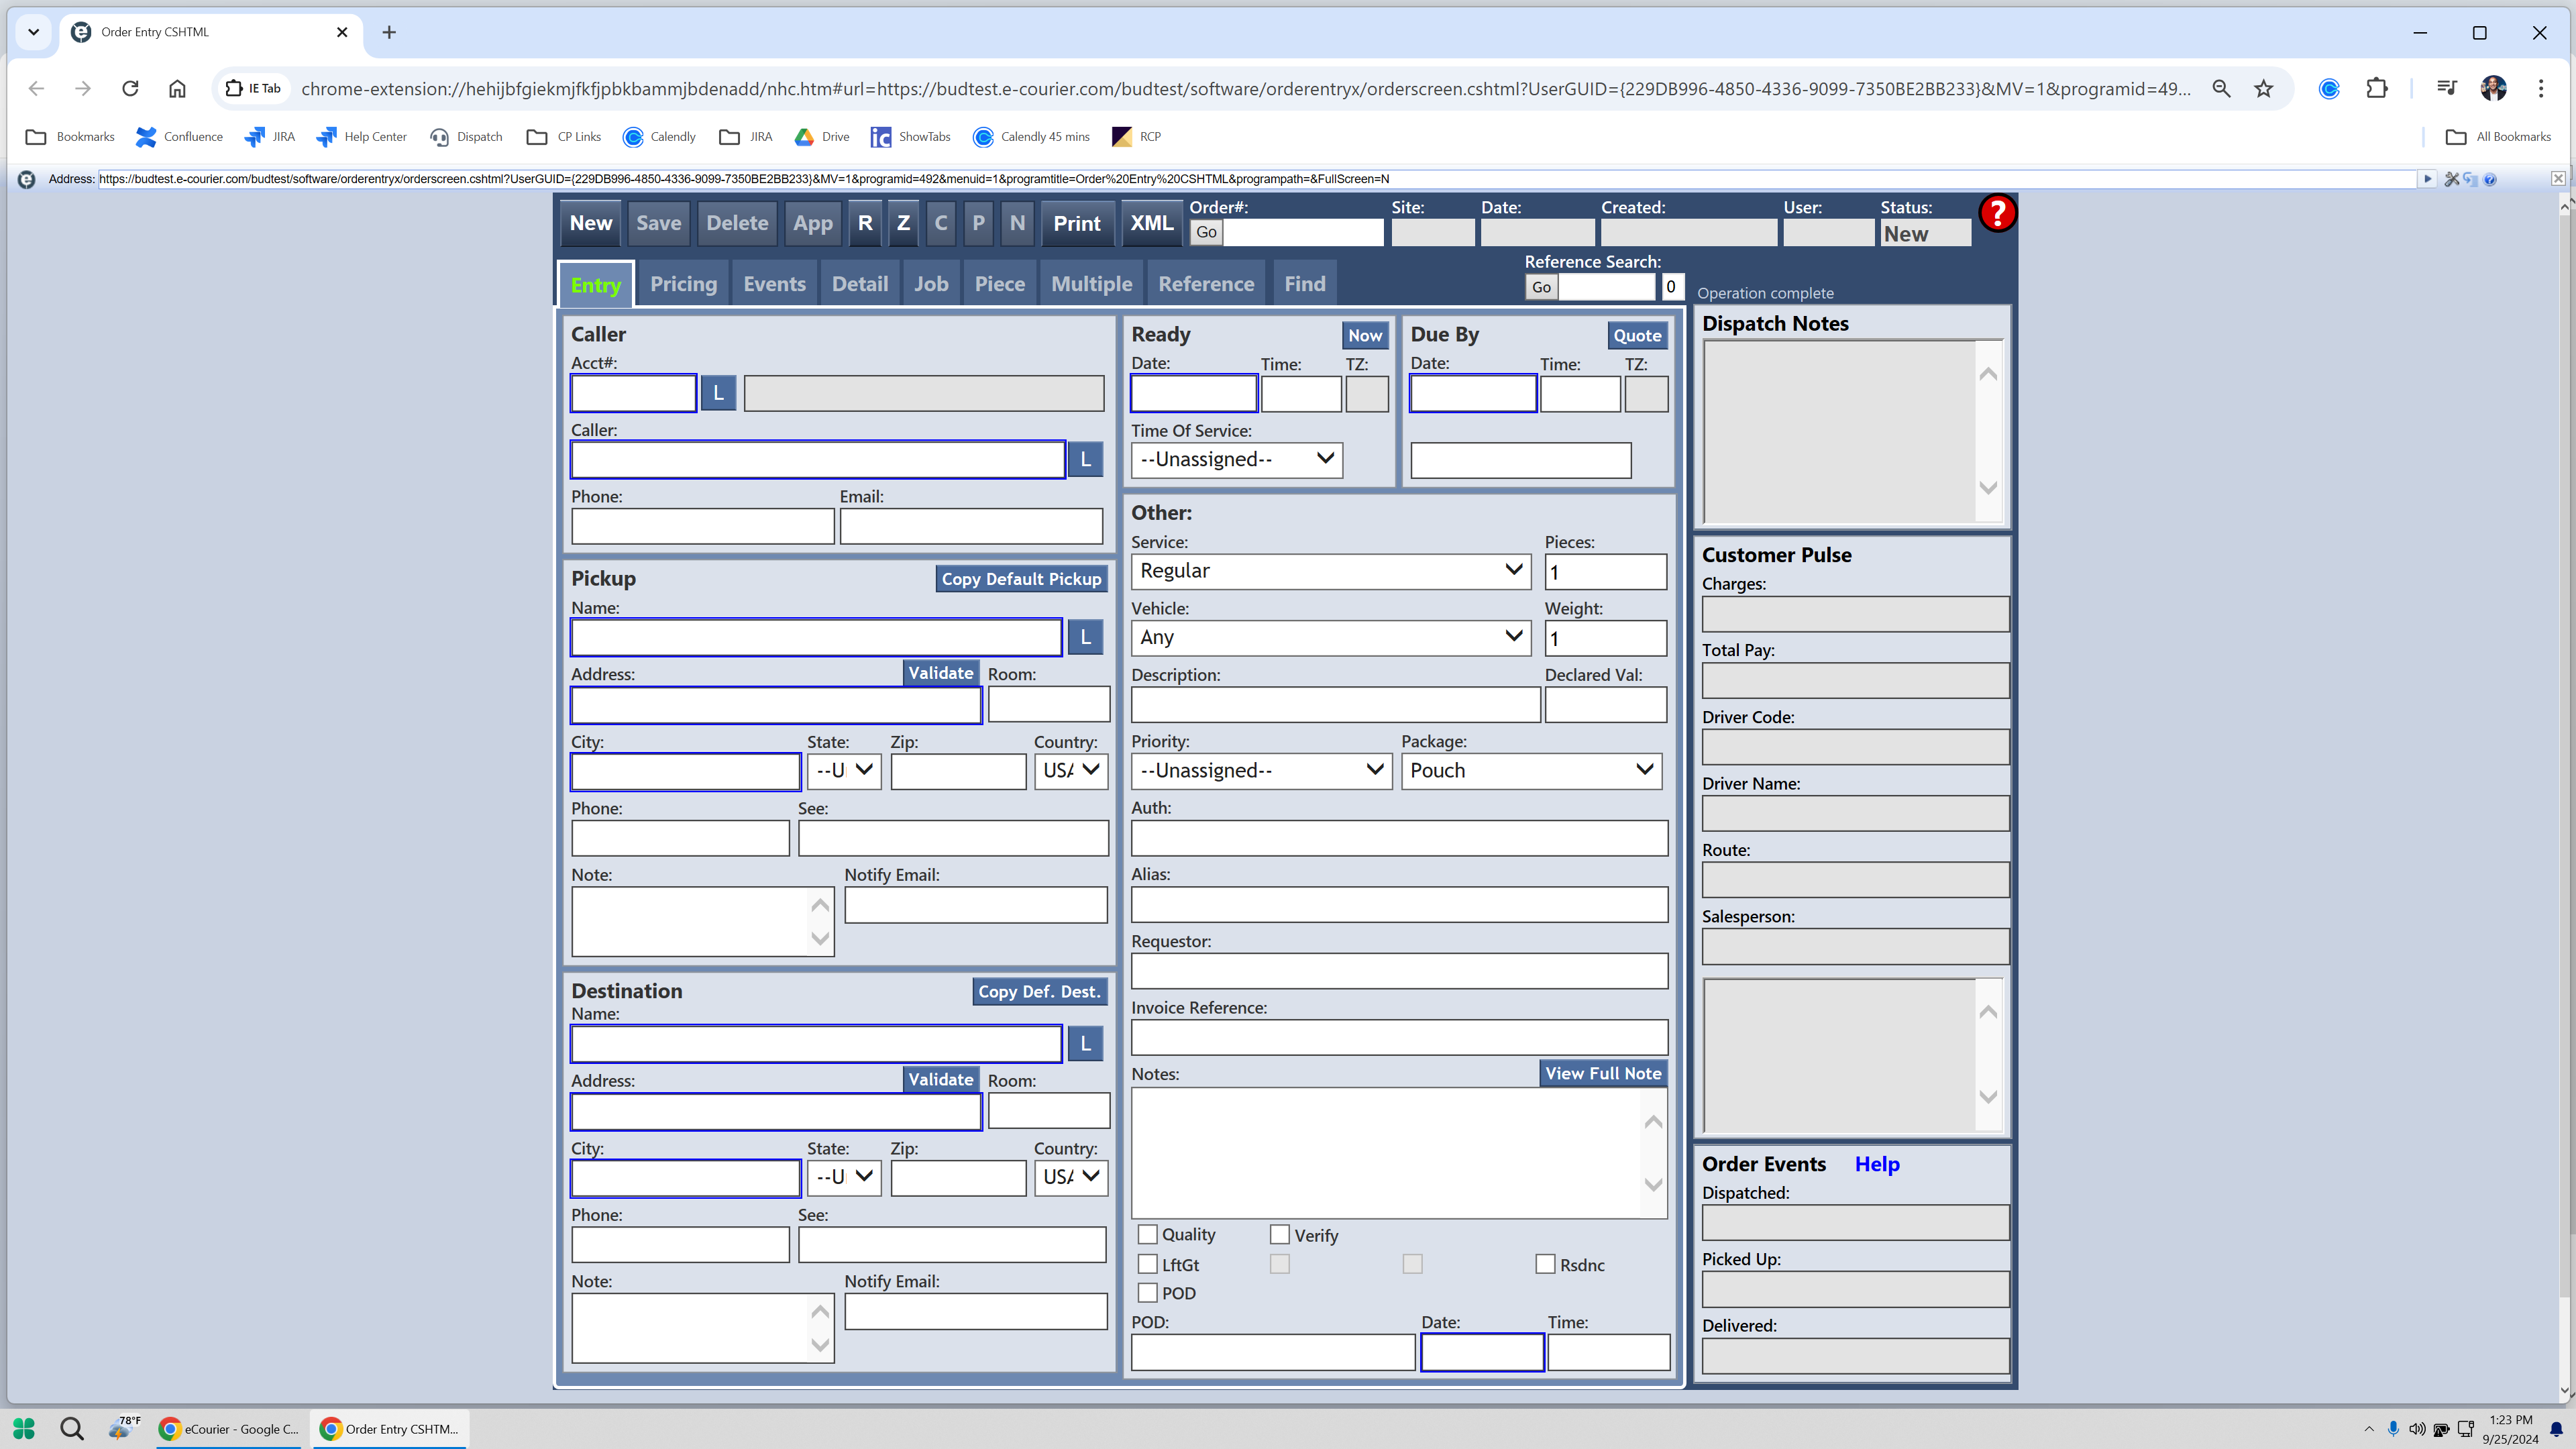
Task: Click the caller lookup L button
Action: click(x=1085, y=460)
